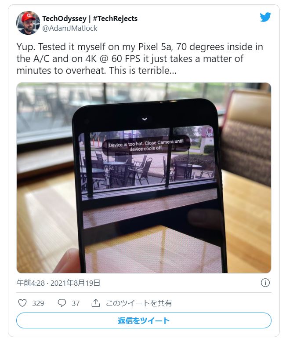Click the share upload arrow icon
286x342 pixels.
(x=95, y=303)
